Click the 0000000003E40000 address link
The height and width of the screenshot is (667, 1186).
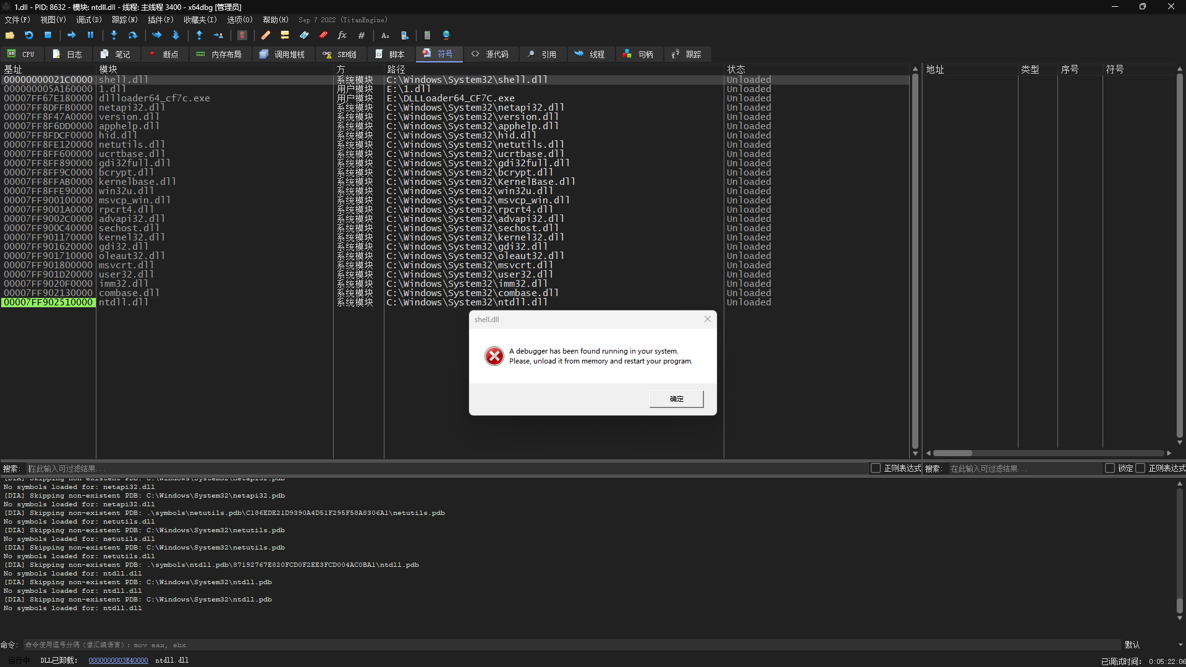click(x=118, y=660)
